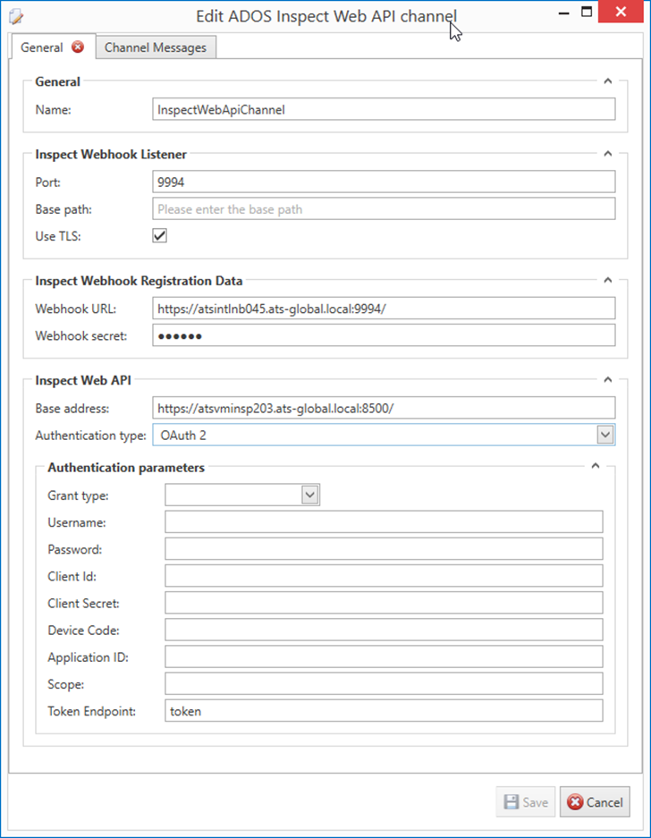Close the Edit channel dialog window
The height and width of the screenshot is (838, 651).
click(621, 12)
